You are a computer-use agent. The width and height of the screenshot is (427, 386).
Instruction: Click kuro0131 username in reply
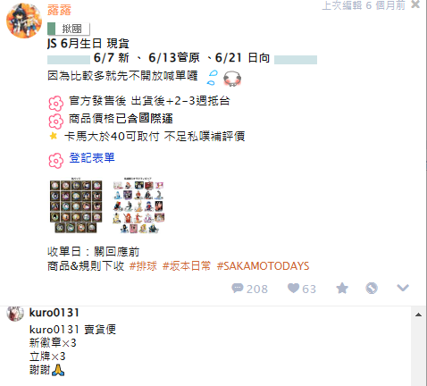[x=54, y=313]
